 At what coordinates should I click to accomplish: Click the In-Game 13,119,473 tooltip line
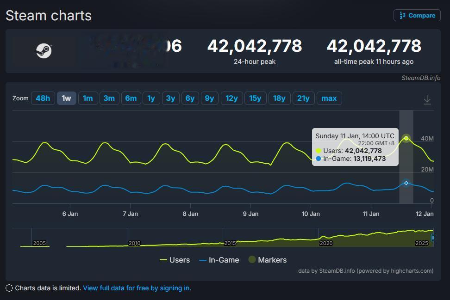tap(351, 159)
